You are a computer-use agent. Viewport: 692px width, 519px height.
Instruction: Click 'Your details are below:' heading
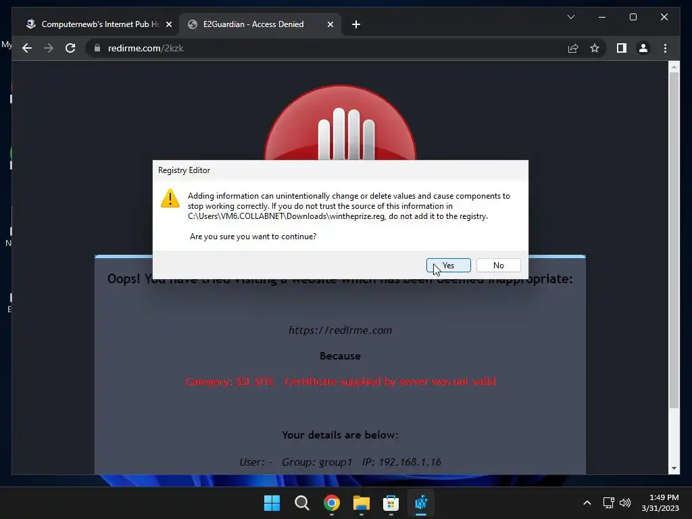[340, 435]
